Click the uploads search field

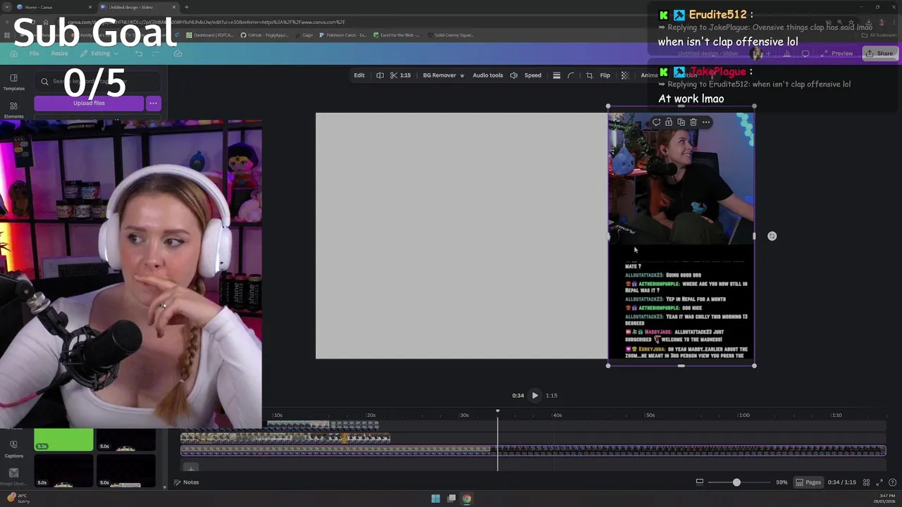(x=97, y=82)
